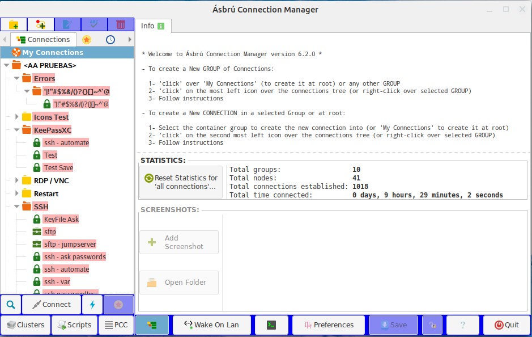Click the Connect button

52,305
